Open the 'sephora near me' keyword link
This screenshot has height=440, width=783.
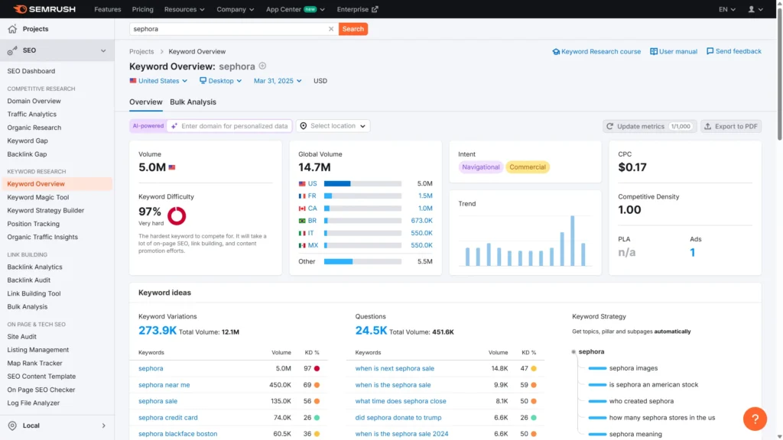[x=164, y=385]
